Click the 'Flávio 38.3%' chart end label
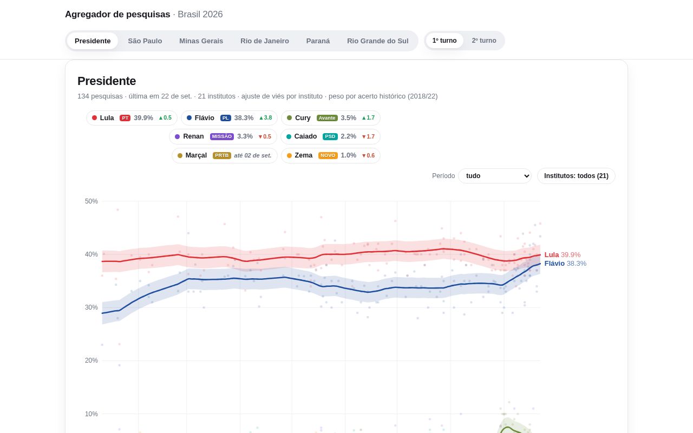693x433 pixels. tap(565, 264)
